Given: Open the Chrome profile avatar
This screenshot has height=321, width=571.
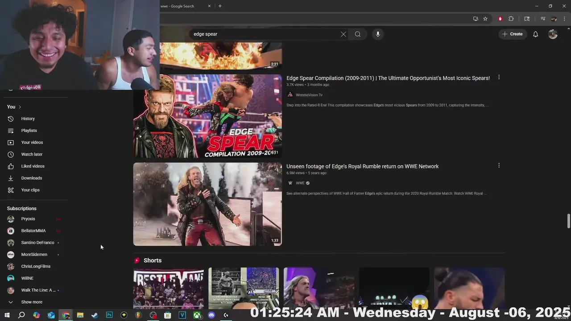Looking at the screenshot, I should (x=554, y=19).
